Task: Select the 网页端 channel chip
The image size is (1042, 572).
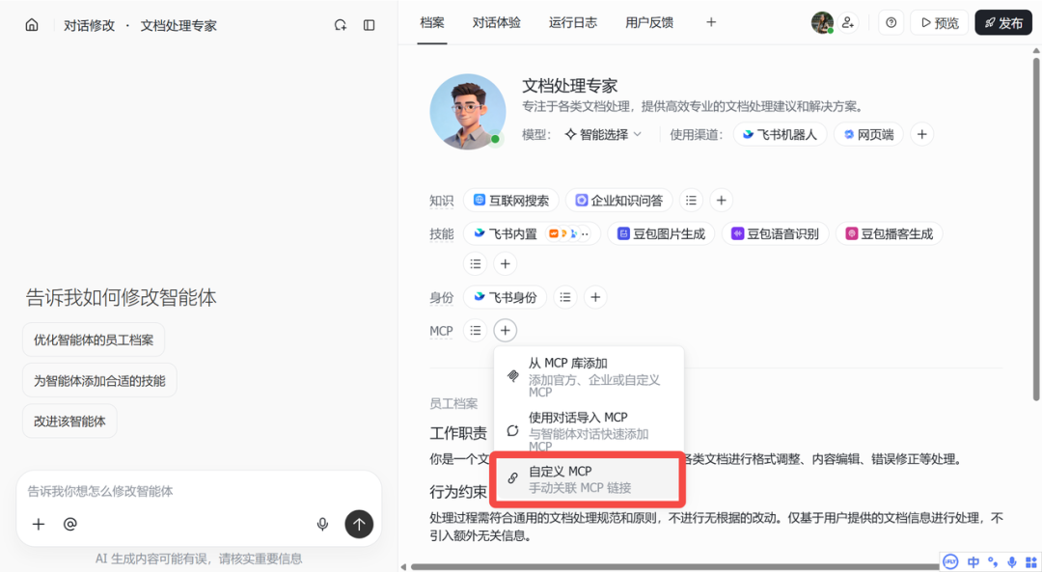Action: pyautogui.click(x=868, y=134)
